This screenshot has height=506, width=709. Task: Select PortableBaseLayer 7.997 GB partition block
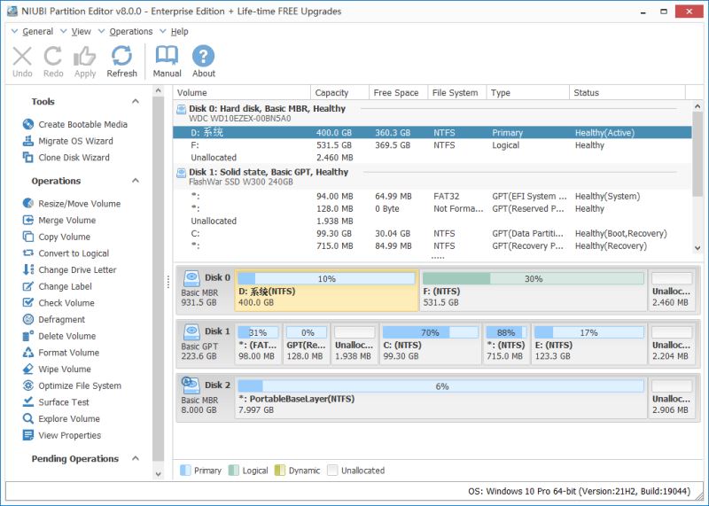(440, 398)
